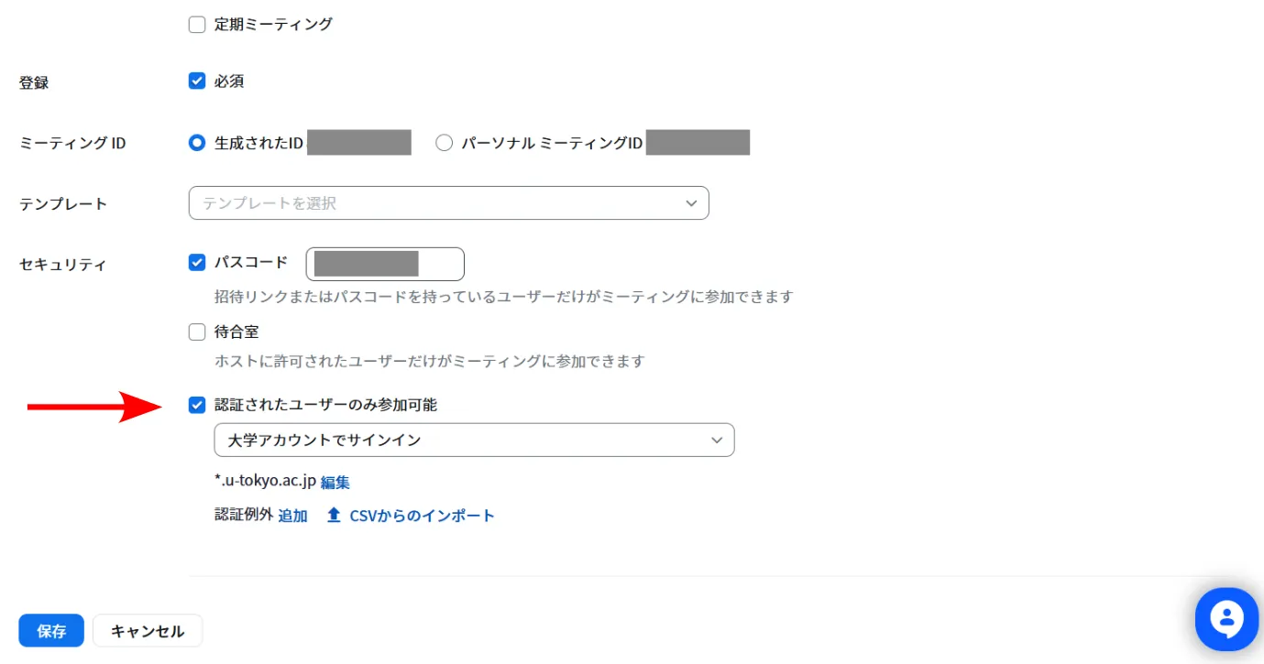Uncheck 認証されたユーザーのみ参加可能
The image size is (1264, 664).
(x=197, y=405)
